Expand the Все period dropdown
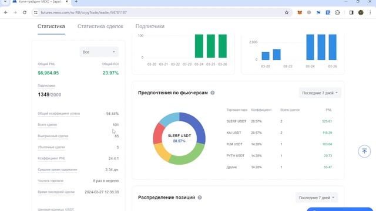 click(99, 52)
